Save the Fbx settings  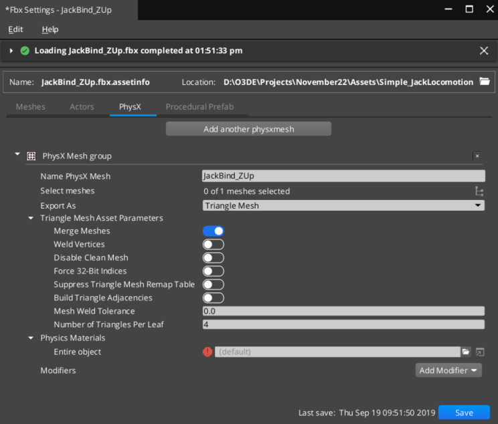coord(464,413)
